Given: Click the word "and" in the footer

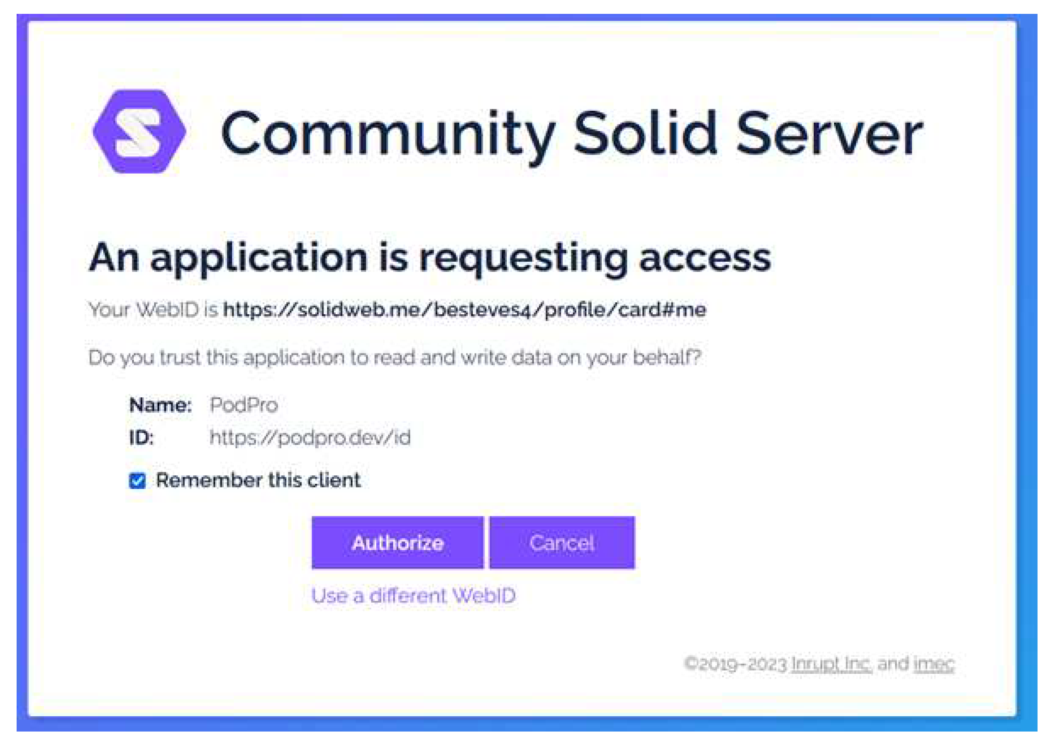Looking at the screenshot, I should [x=893, y=664].
